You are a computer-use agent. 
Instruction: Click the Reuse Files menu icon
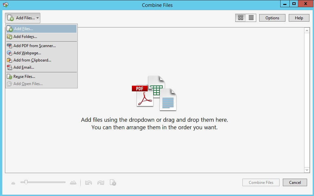pos(9,76)
